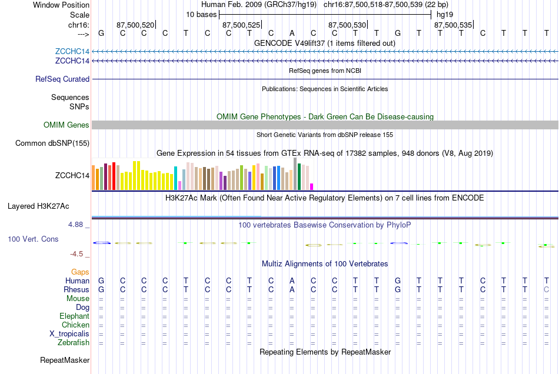
Task: Click the H3K27Ac Mark track title
Action: (x=325, y=198)
